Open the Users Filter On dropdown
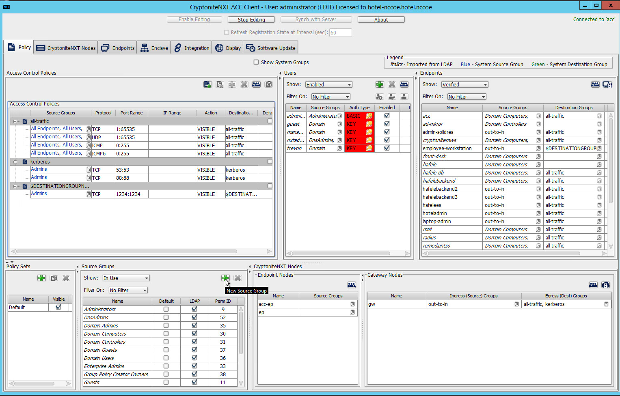The height and width of the screenshot is (396, 620). coord(331,97)
